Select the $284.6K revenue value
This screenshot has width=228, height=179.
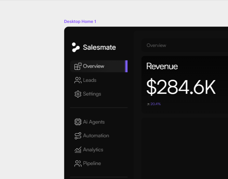click(x=181, y=87)
